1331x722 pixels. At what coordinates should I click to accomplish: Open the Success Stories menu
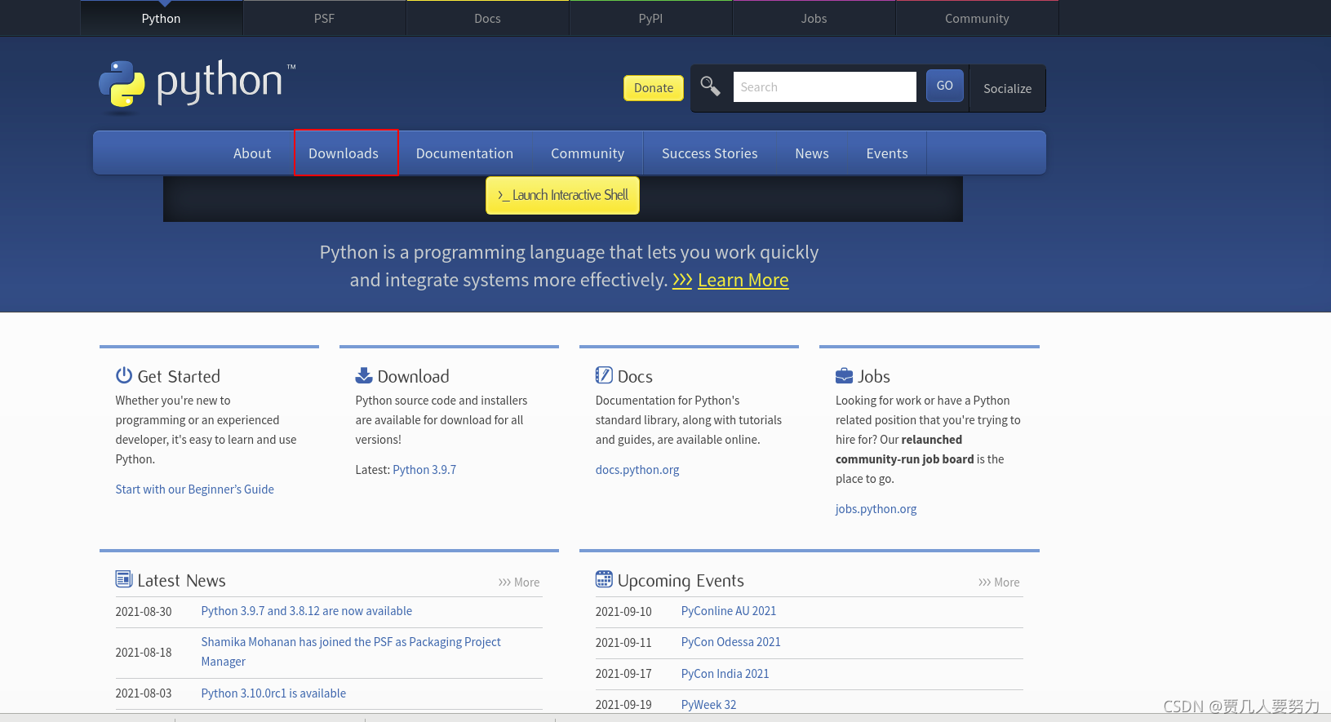pos(709,153)
